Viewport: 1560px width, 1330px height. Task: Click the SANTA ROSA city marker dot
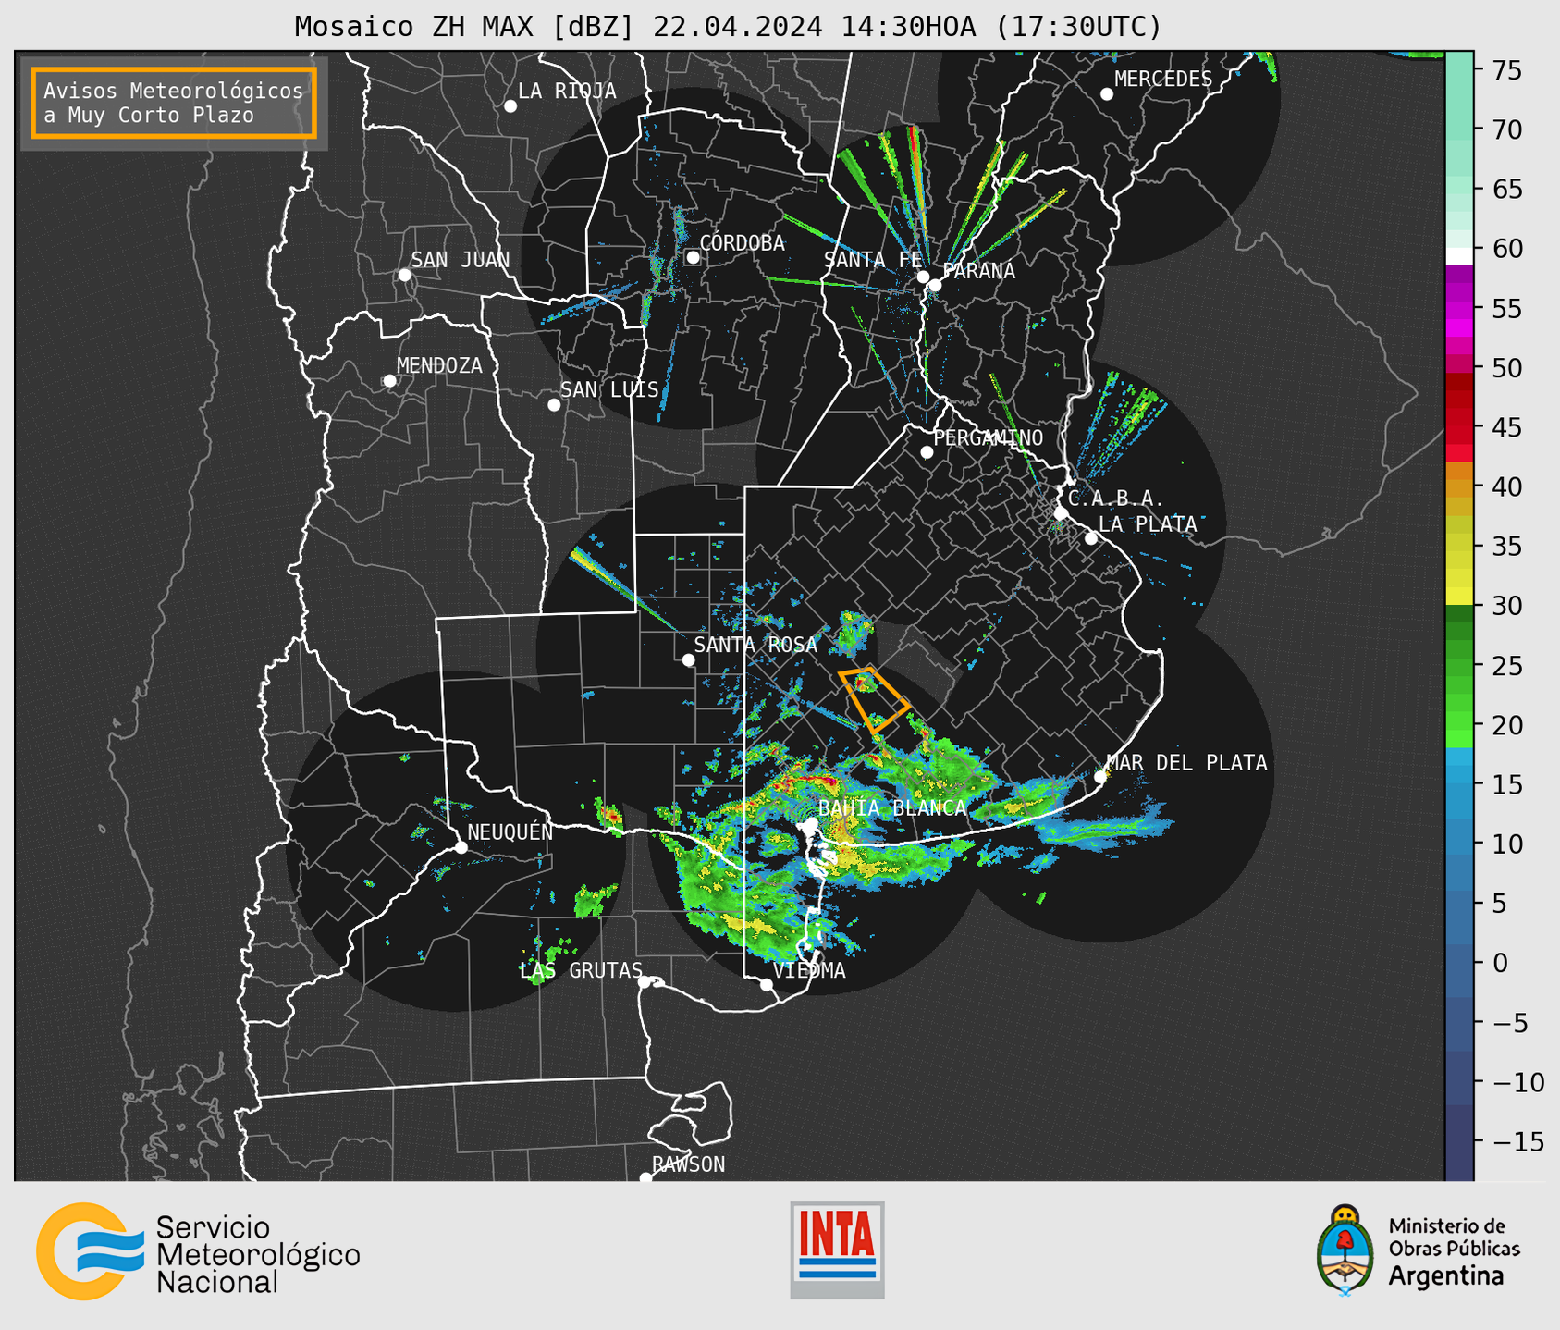pos(688,659)
